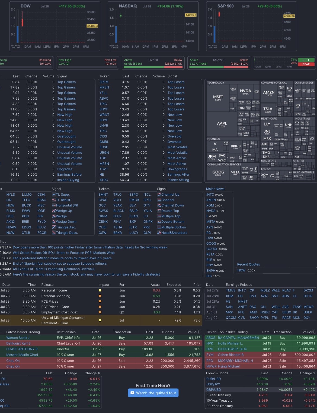Click the Double Top pattern icon
The image size is (317, 413).
159,211
